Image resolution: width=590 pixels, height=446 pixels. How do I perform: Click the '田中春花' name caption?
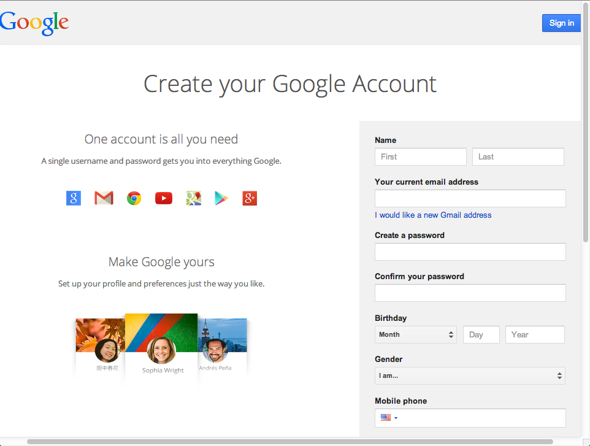pyautogui.click(x=107, y=368)
